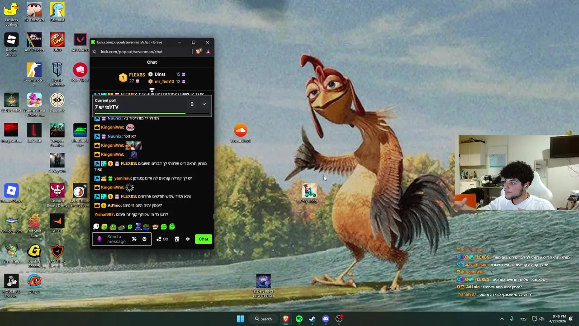Click yaminau username in chat
Screen dimensions: 579x326
coord(123,178)
